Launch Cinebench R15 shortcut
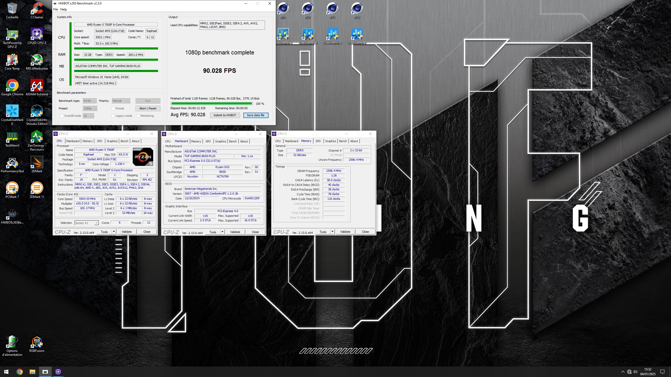Image resolution: width=671 pixels, height=377 pixels. coord(283,10)
